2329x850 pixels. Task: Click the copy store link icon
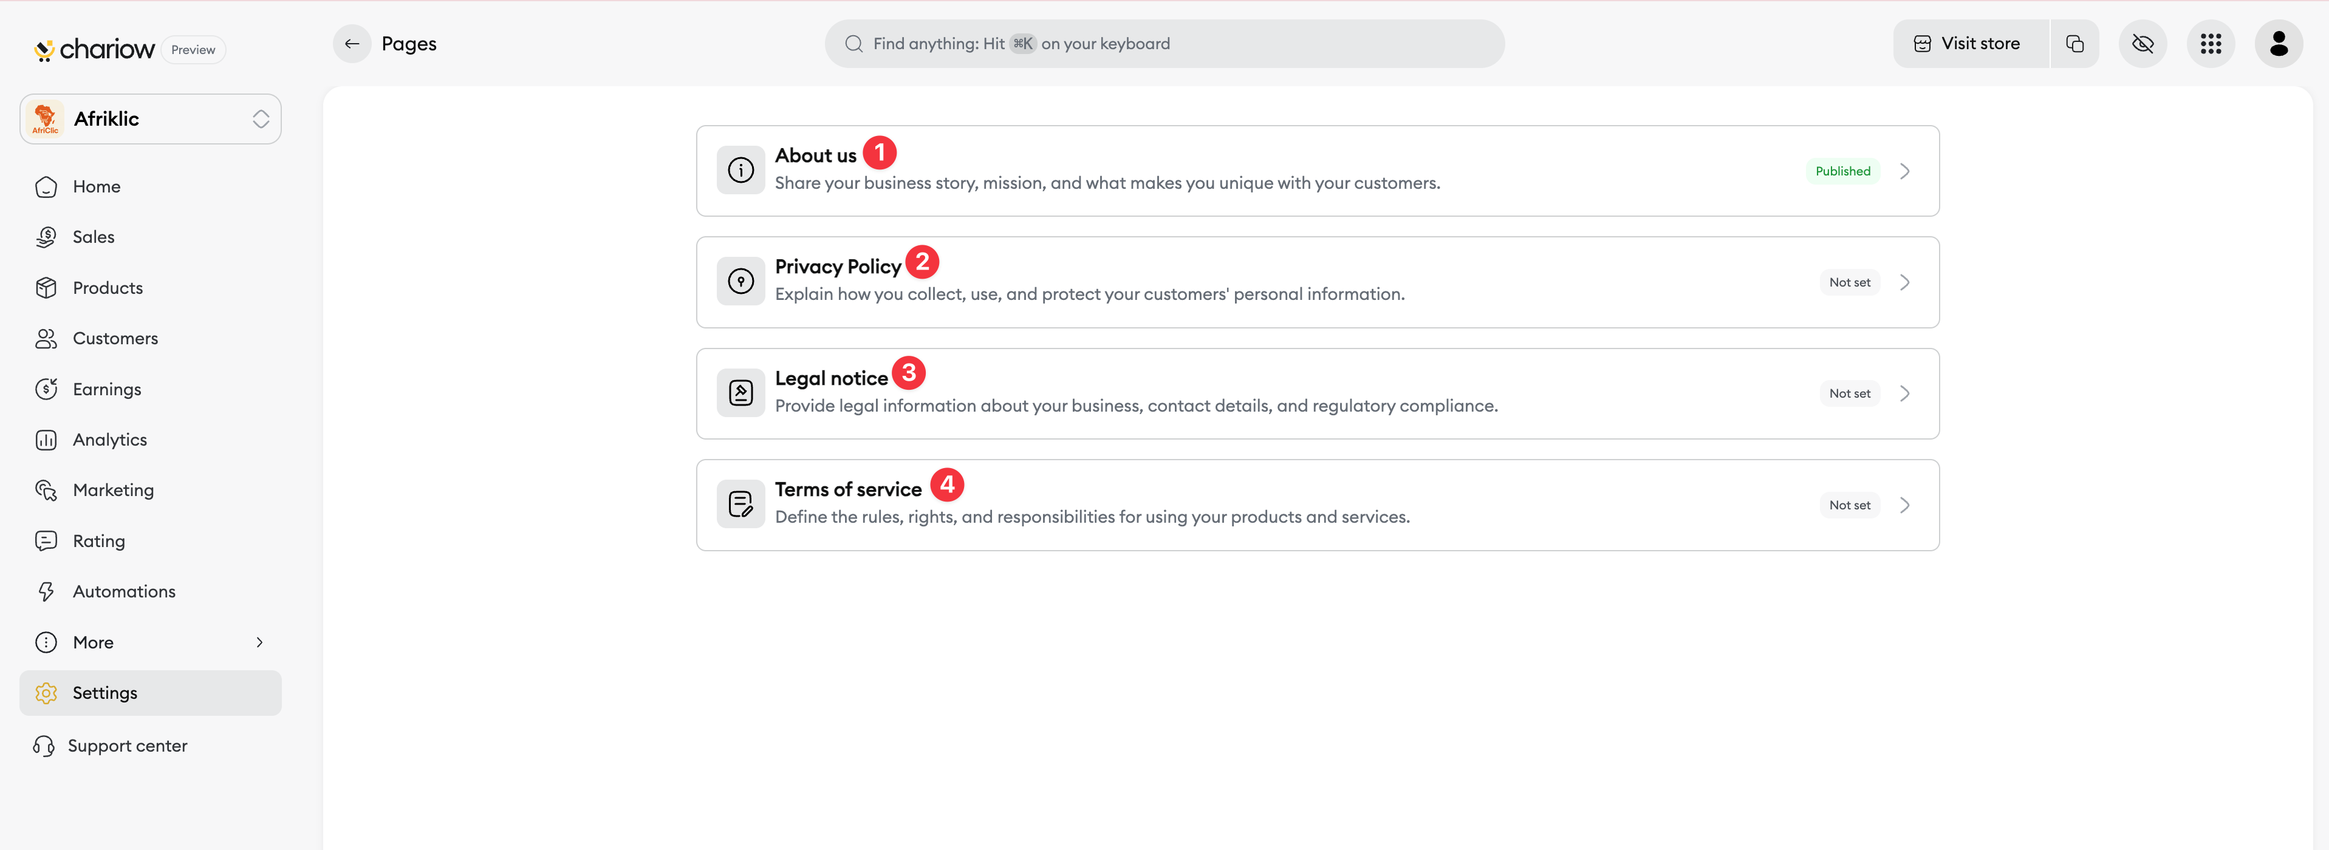[2075, 43]
